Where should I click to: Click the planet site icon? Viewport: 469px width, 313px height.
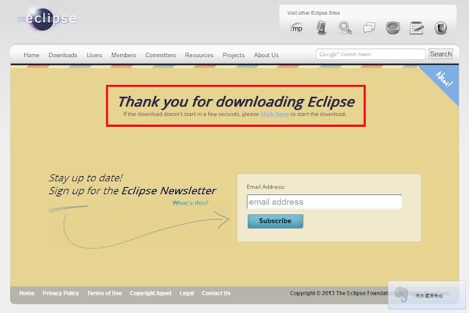pos(393,28)
